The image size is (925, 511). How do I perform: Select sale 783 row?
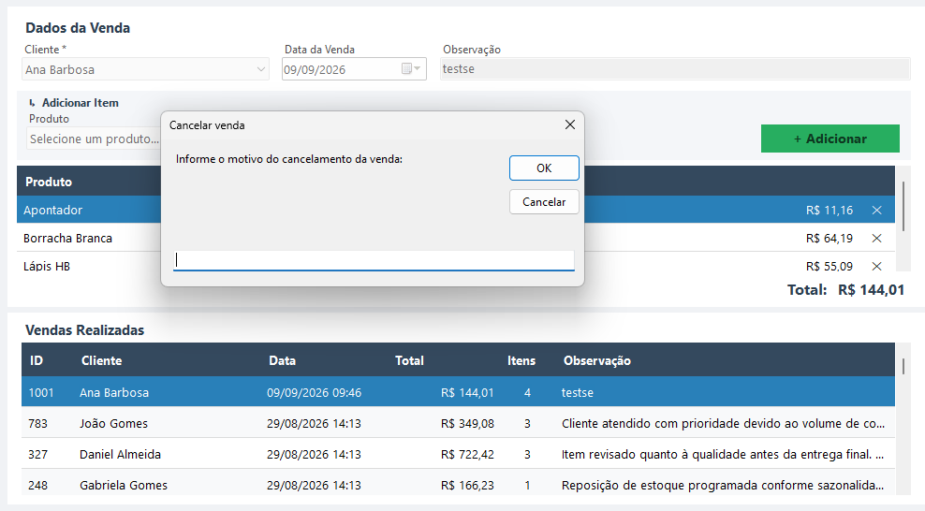458,423
